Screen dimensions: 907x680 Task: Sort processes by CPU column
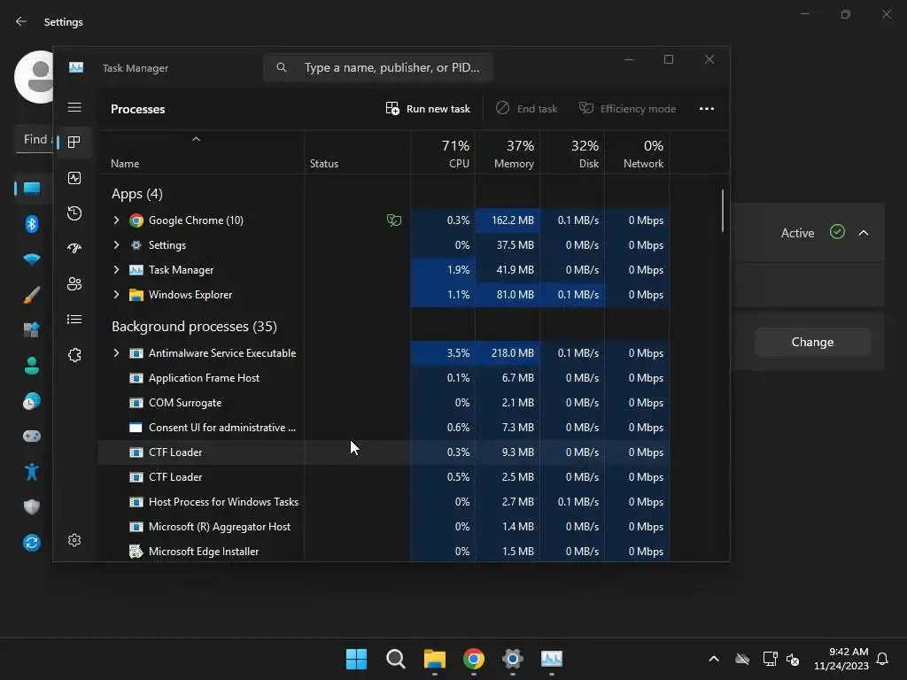443,153
